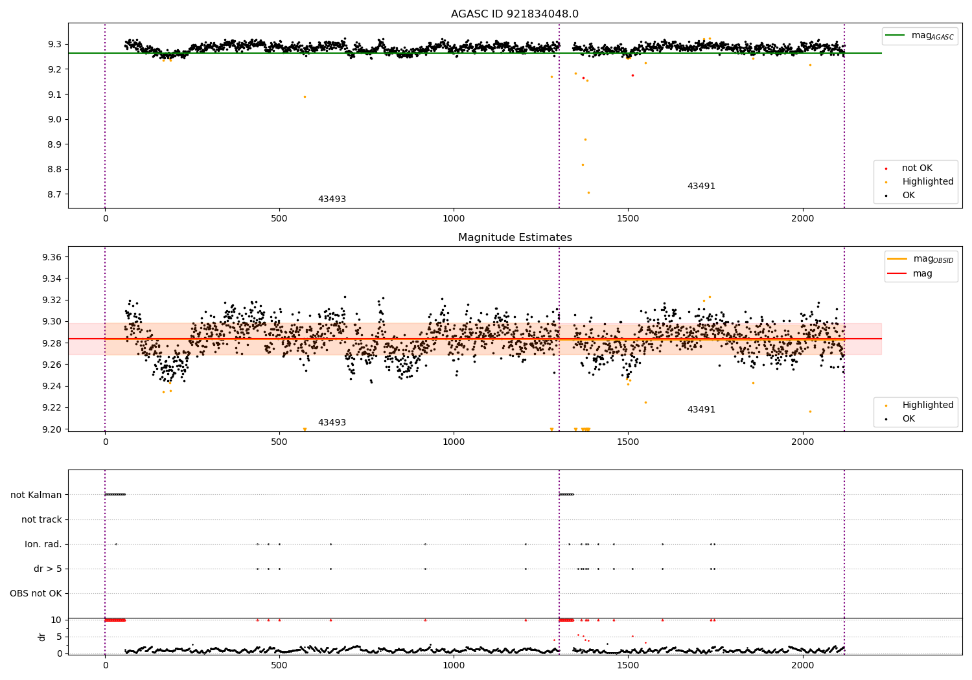Click "Highlighted" legend entry in Magnitude Estimates plot
The width and height of the screenshot is (972, 680).
click(920, 405)
